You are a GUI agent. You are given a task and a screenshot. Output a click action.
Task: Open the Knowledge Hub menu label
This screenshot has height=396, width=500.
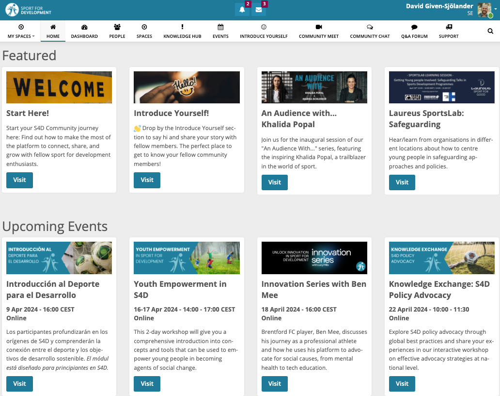tap(182, 36)
